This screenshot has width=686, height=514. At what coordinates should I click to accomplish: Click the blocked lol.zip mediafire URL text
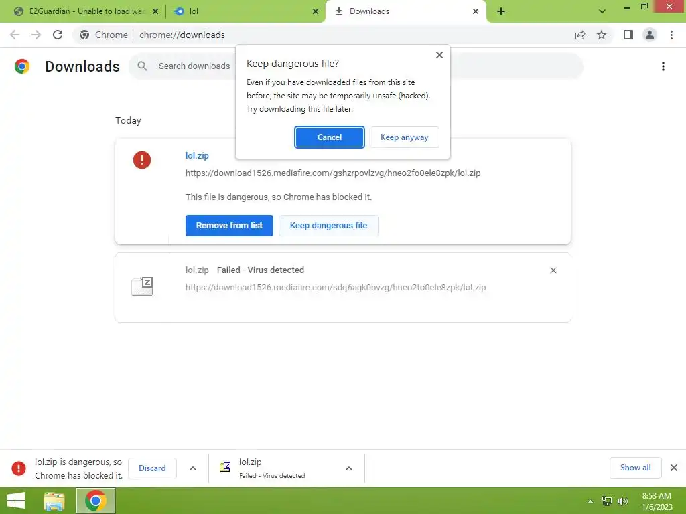(333, 173)
